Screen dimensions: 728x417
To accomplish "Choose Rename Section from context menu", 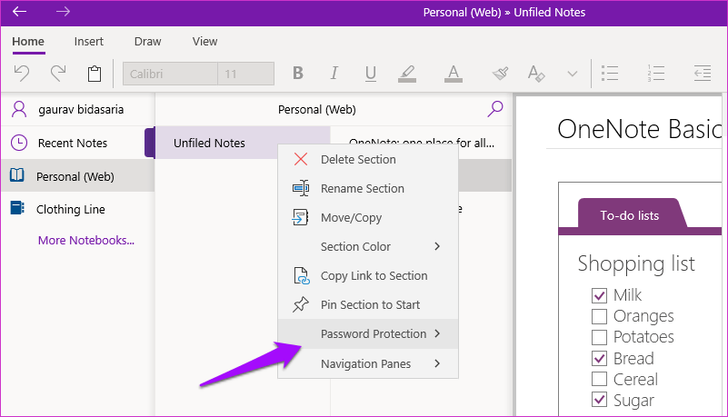I will pyautogui.click(x=368, y=188).
